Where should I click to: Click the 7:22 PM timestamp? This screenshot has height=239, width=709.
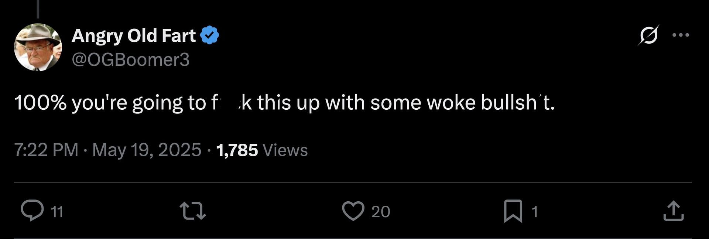[x=46, y=150]
